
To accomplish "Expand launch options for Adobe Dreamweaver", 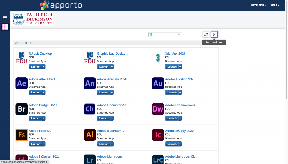I will 180,118.
